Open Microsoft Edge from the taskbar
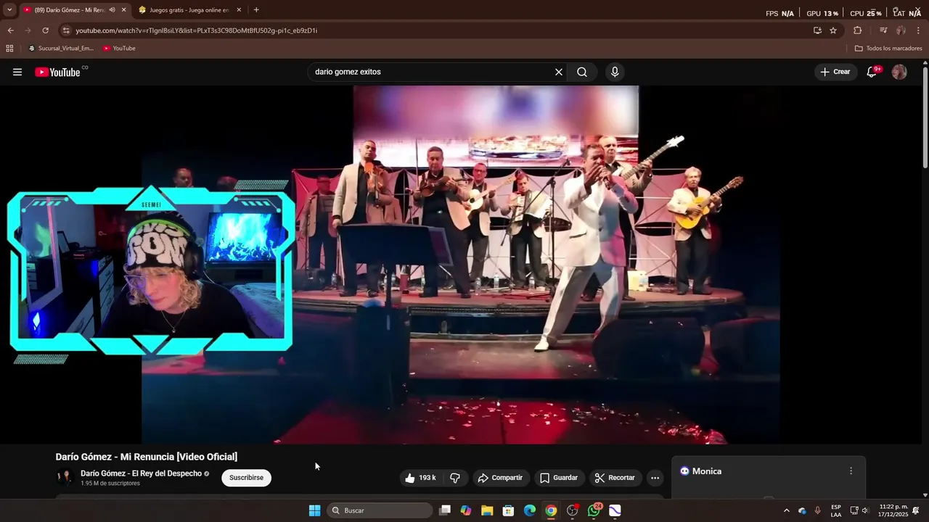This screenshot has height=522, width=929. point(530,510)
